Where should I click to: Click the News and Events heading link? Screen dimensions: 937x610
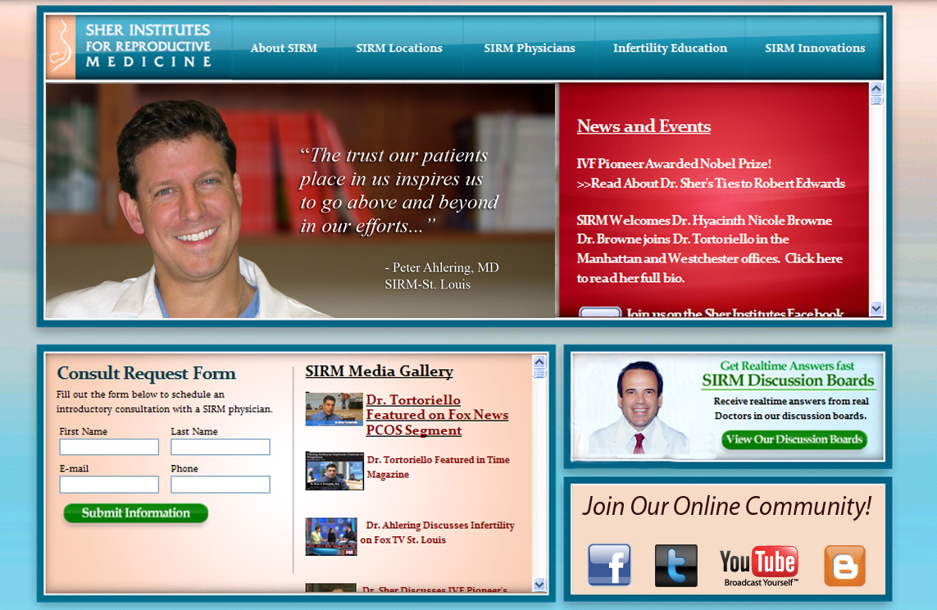click(x=644, y=126)
